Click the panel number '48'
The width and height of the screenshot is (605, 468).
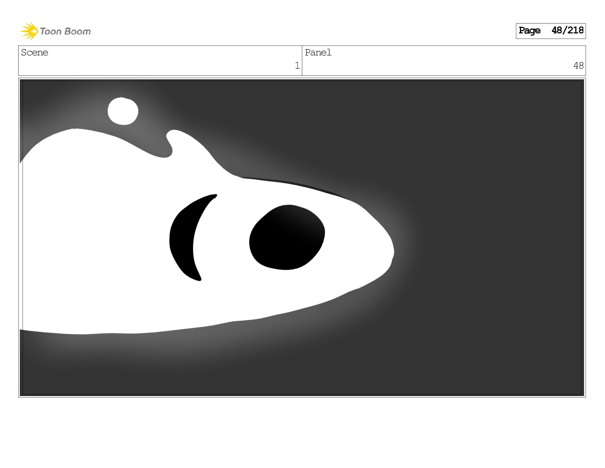tap(578, 66)
